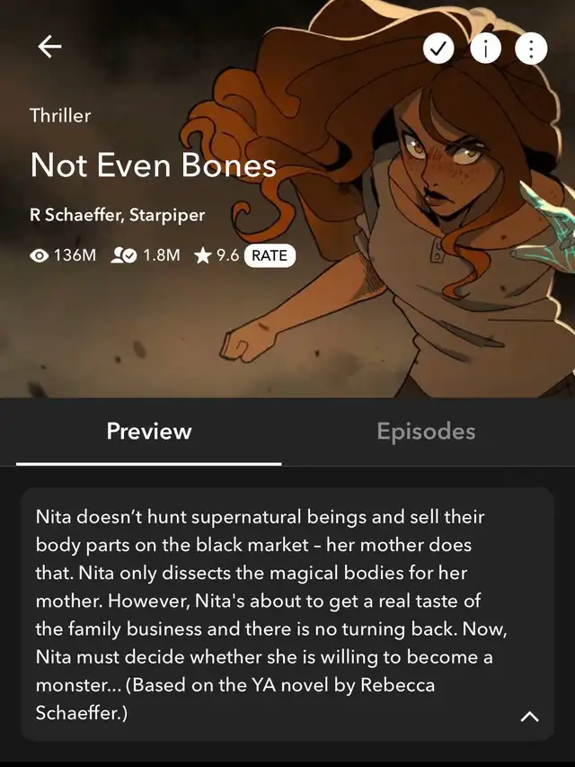Tap the 9.6 rating score
The image size is (575, 767).
(227, 255)
